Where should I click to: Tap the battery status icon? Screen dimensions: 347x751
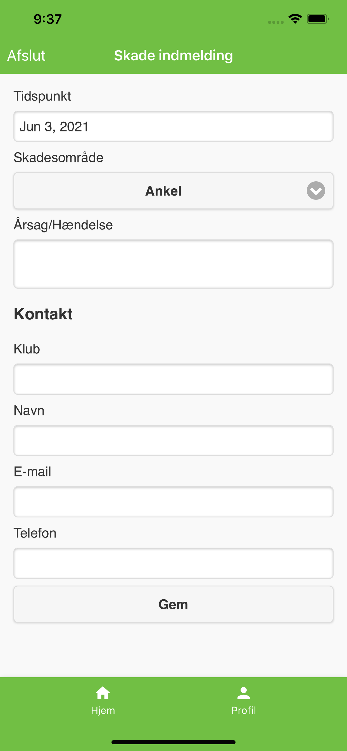(318, 19)
